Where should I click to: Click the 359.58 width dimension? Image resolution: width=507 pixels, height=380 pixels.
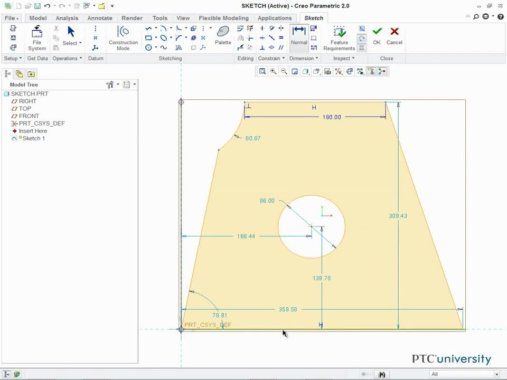click(x=288, y=309)
